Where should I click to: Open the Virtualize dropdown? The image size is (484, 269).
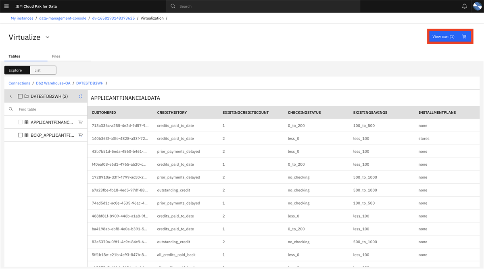(47, 37)
